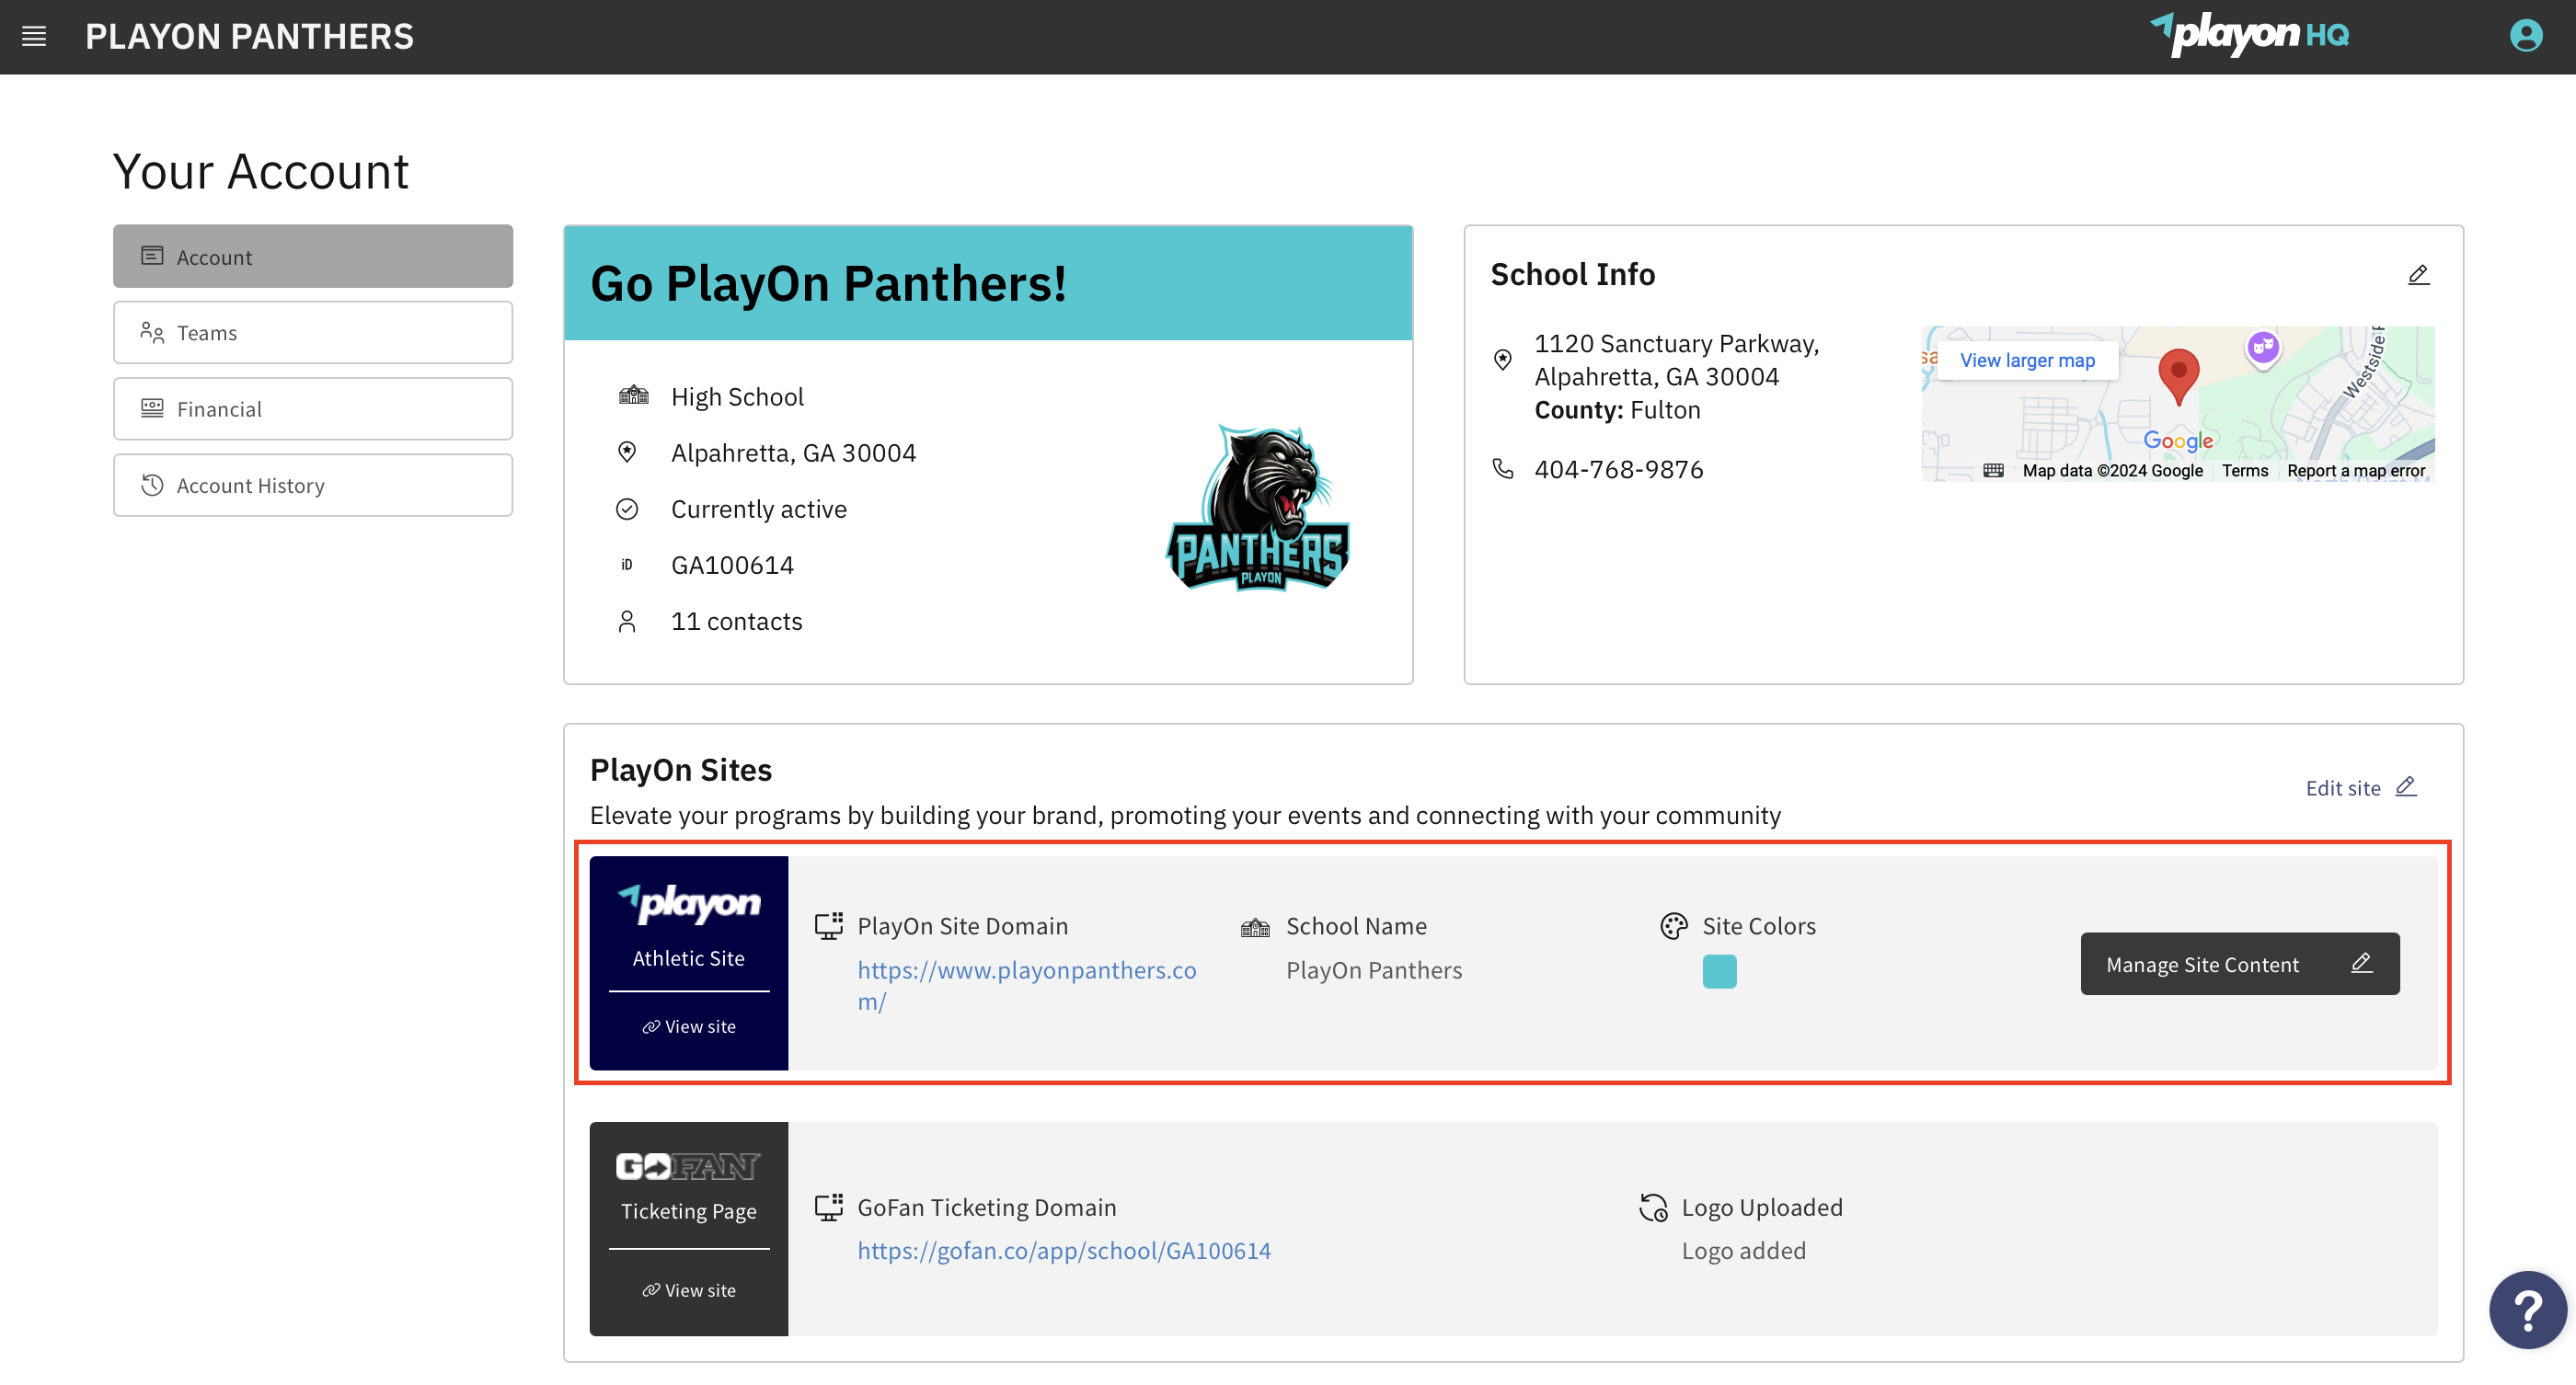
Task: Click the Edit site link
Action: pyautogui.click(x=2343, y=787)
